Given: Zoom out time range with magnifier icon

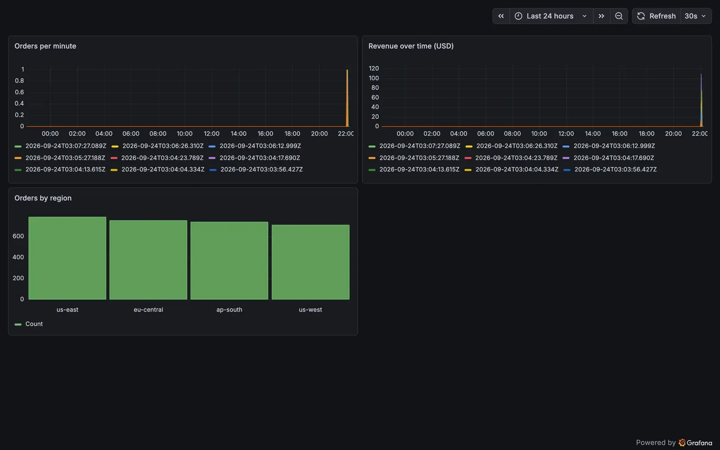Looking at the screenshot, I should [619, 16].
